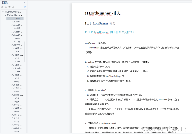Viewport: 192px width, 134px height.
Task: Click the line 'LoadRunner 工作原理:'
Action: click(x=95, y=43)
